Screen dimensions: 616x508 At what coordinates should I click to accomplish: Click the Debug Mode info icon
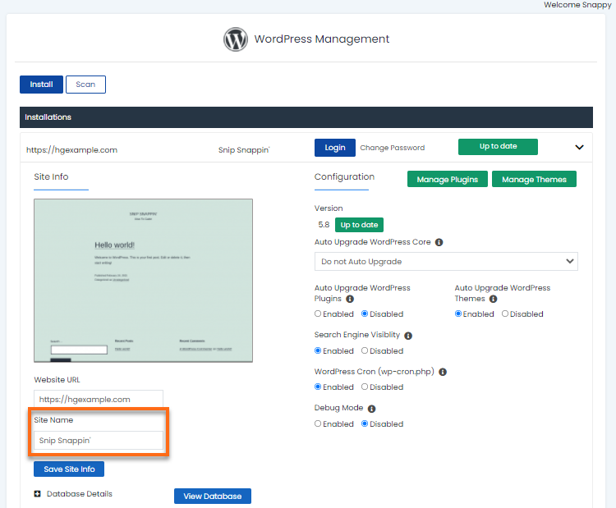pyautogui.click(x=371, y=409)
